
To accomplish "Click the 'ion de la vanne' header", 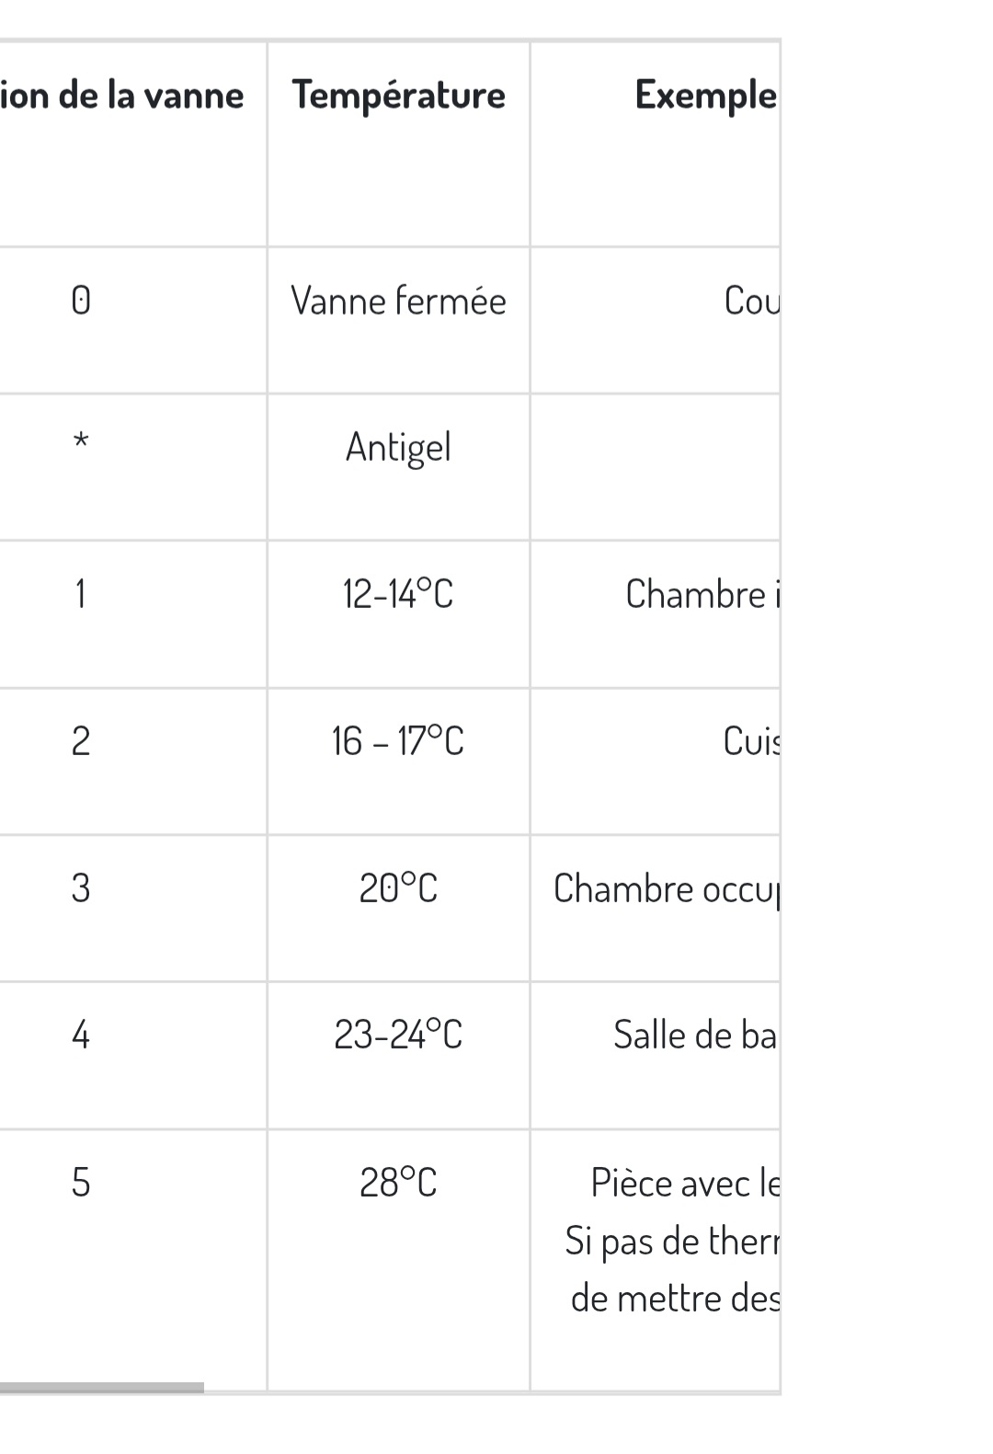I will click(122, 96).
